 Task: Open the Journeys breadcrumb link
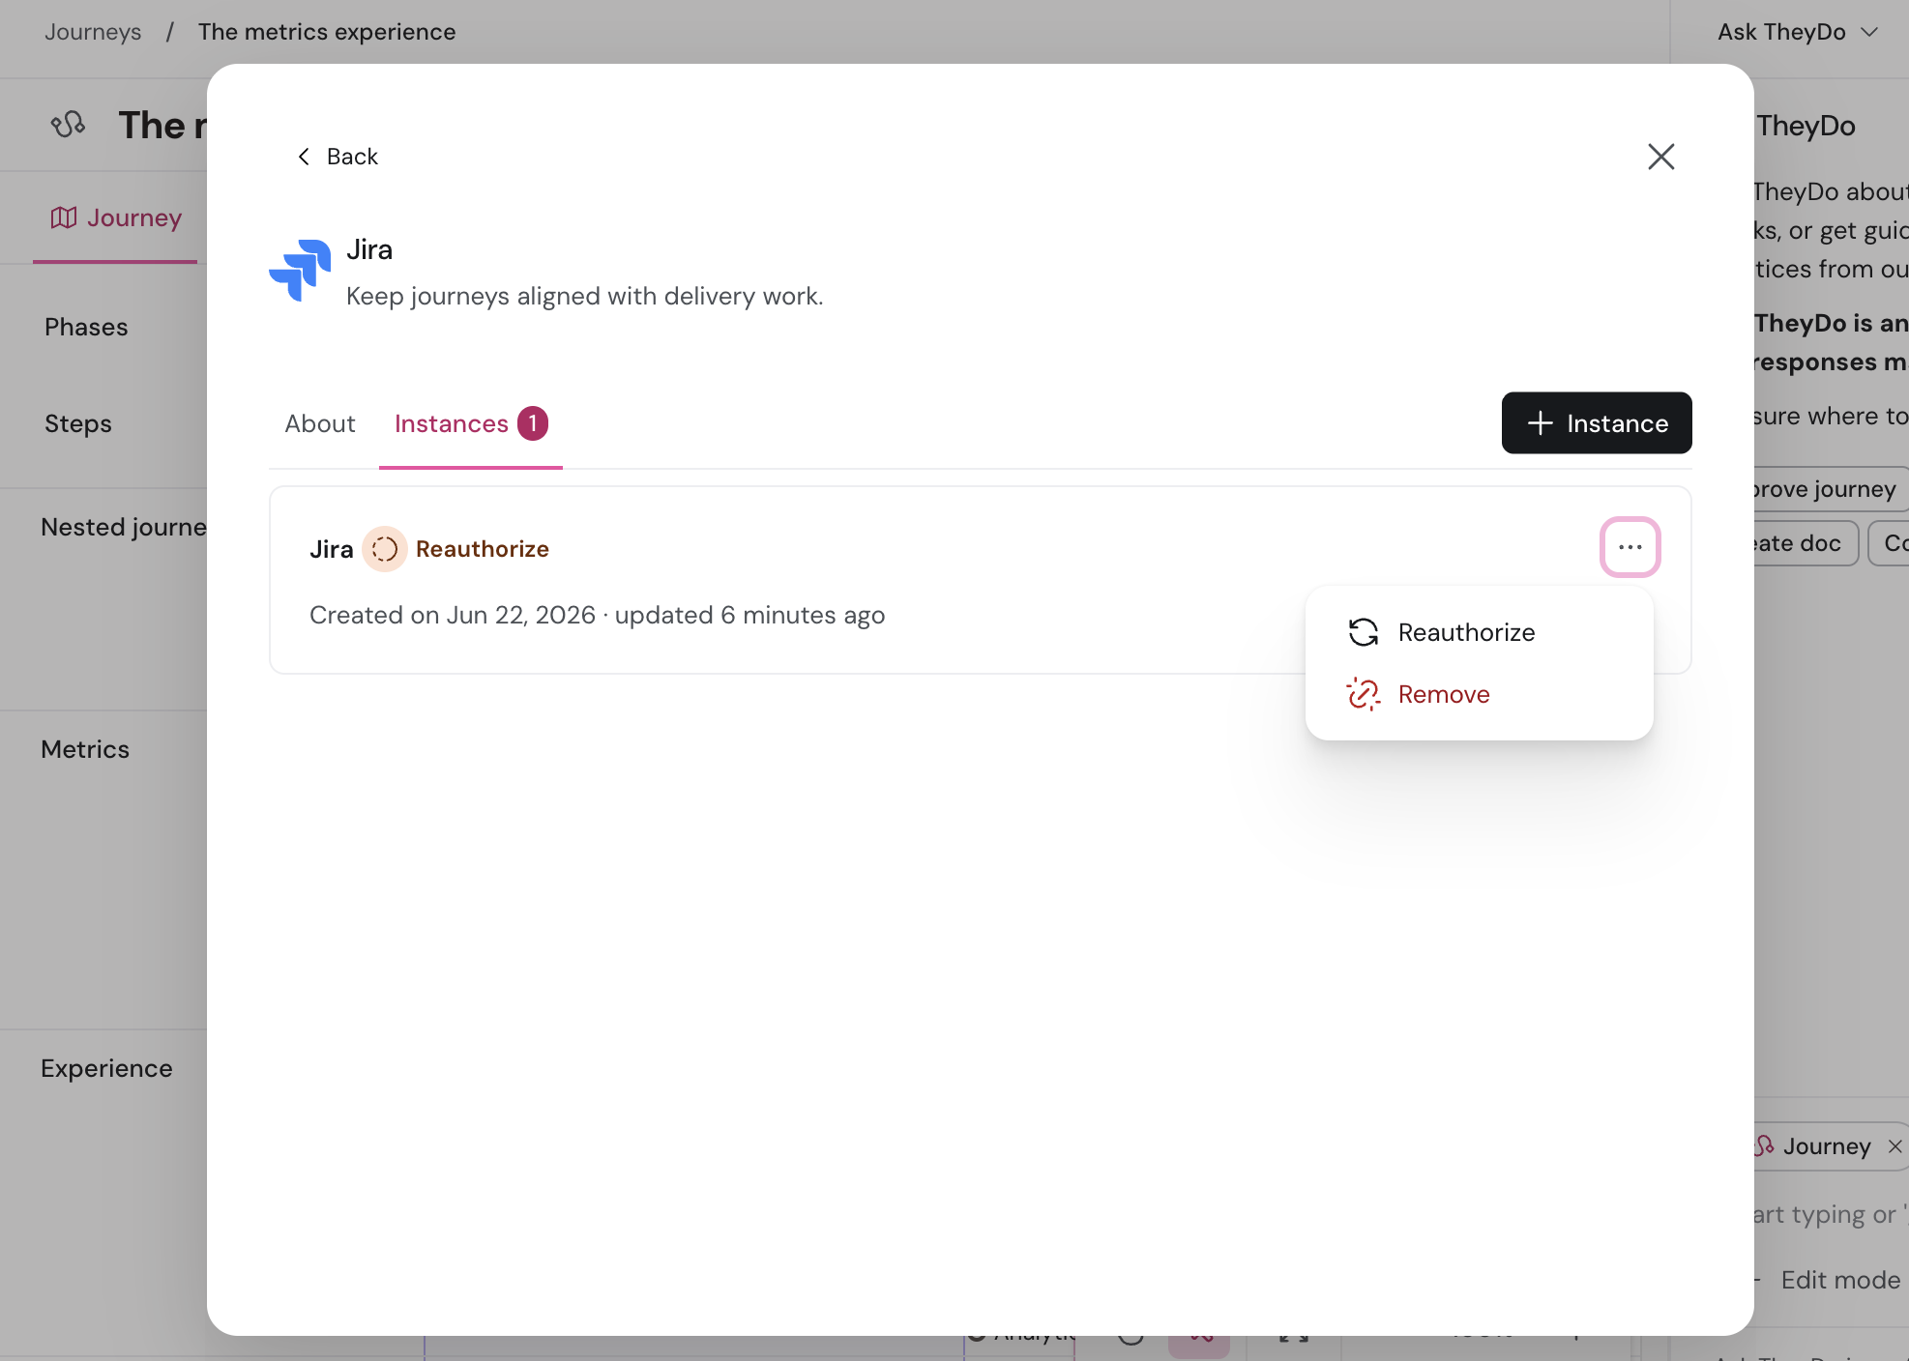pyautogui.click(x=93, y=32)
